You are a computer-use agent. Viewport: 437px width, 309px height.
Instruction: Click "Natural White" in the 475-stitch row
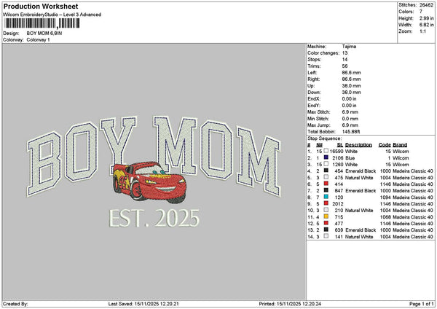coord(359,178)
